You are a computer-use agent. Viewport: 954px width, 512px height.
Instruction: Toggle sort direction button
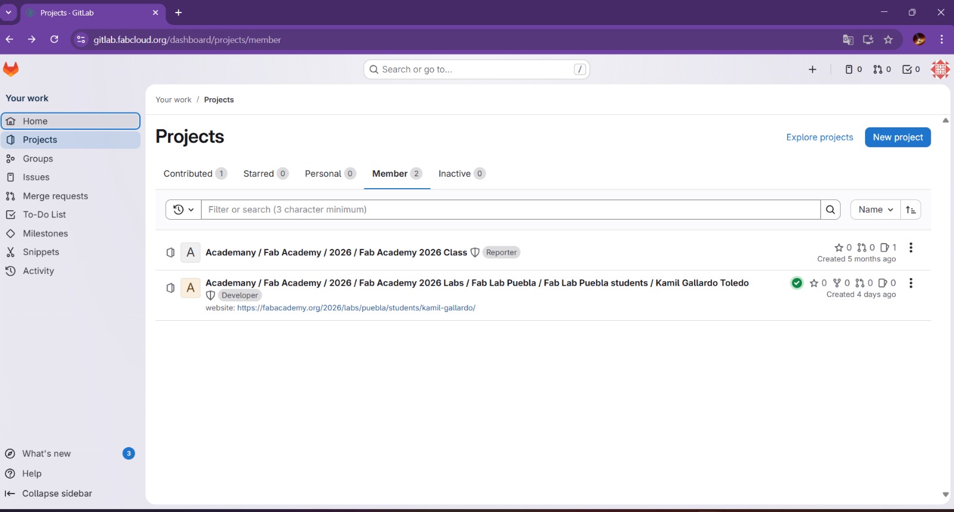coord(910,210)
